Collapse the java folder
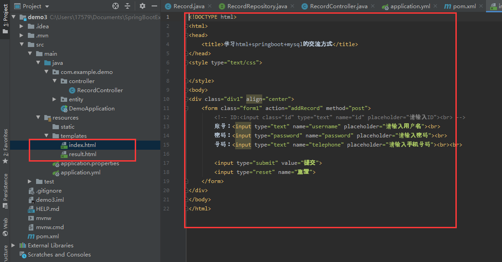This screenshot has height=262, width=502. (38, 63)
